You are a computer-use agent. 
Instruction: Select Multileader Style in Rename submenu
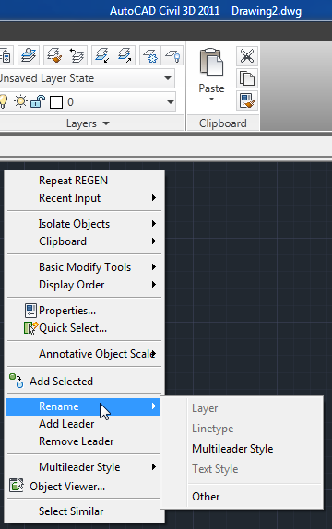[x=232, y=449]
